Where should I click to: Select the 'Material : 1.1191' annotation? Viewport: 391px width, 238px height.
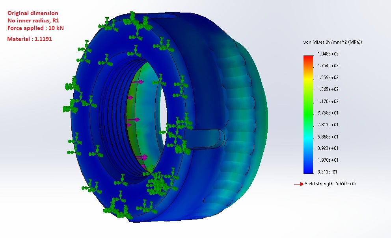(30, 39)
